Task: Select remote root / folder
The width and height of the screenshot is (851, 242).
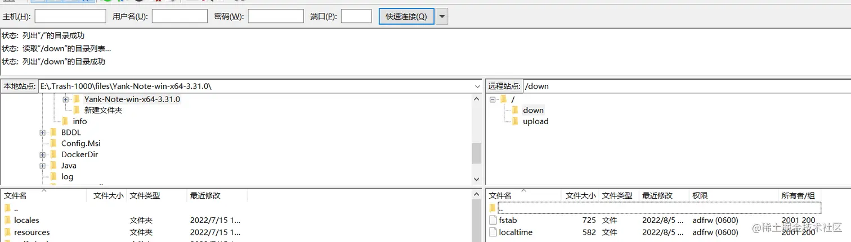Action: [x=513, y=99]
